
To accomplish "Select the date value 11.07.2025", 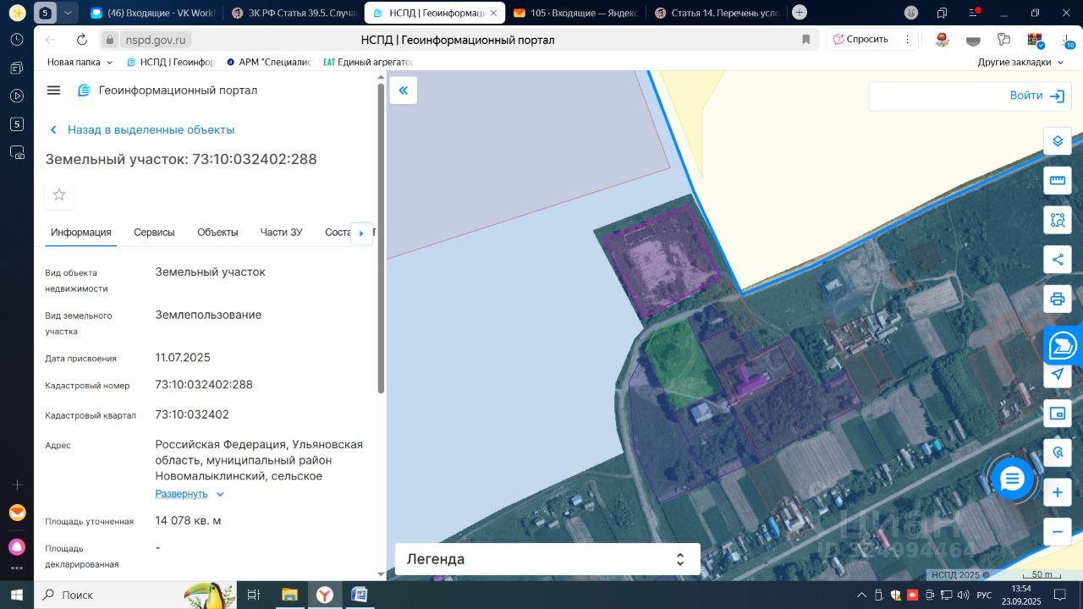I will [183, 358].
